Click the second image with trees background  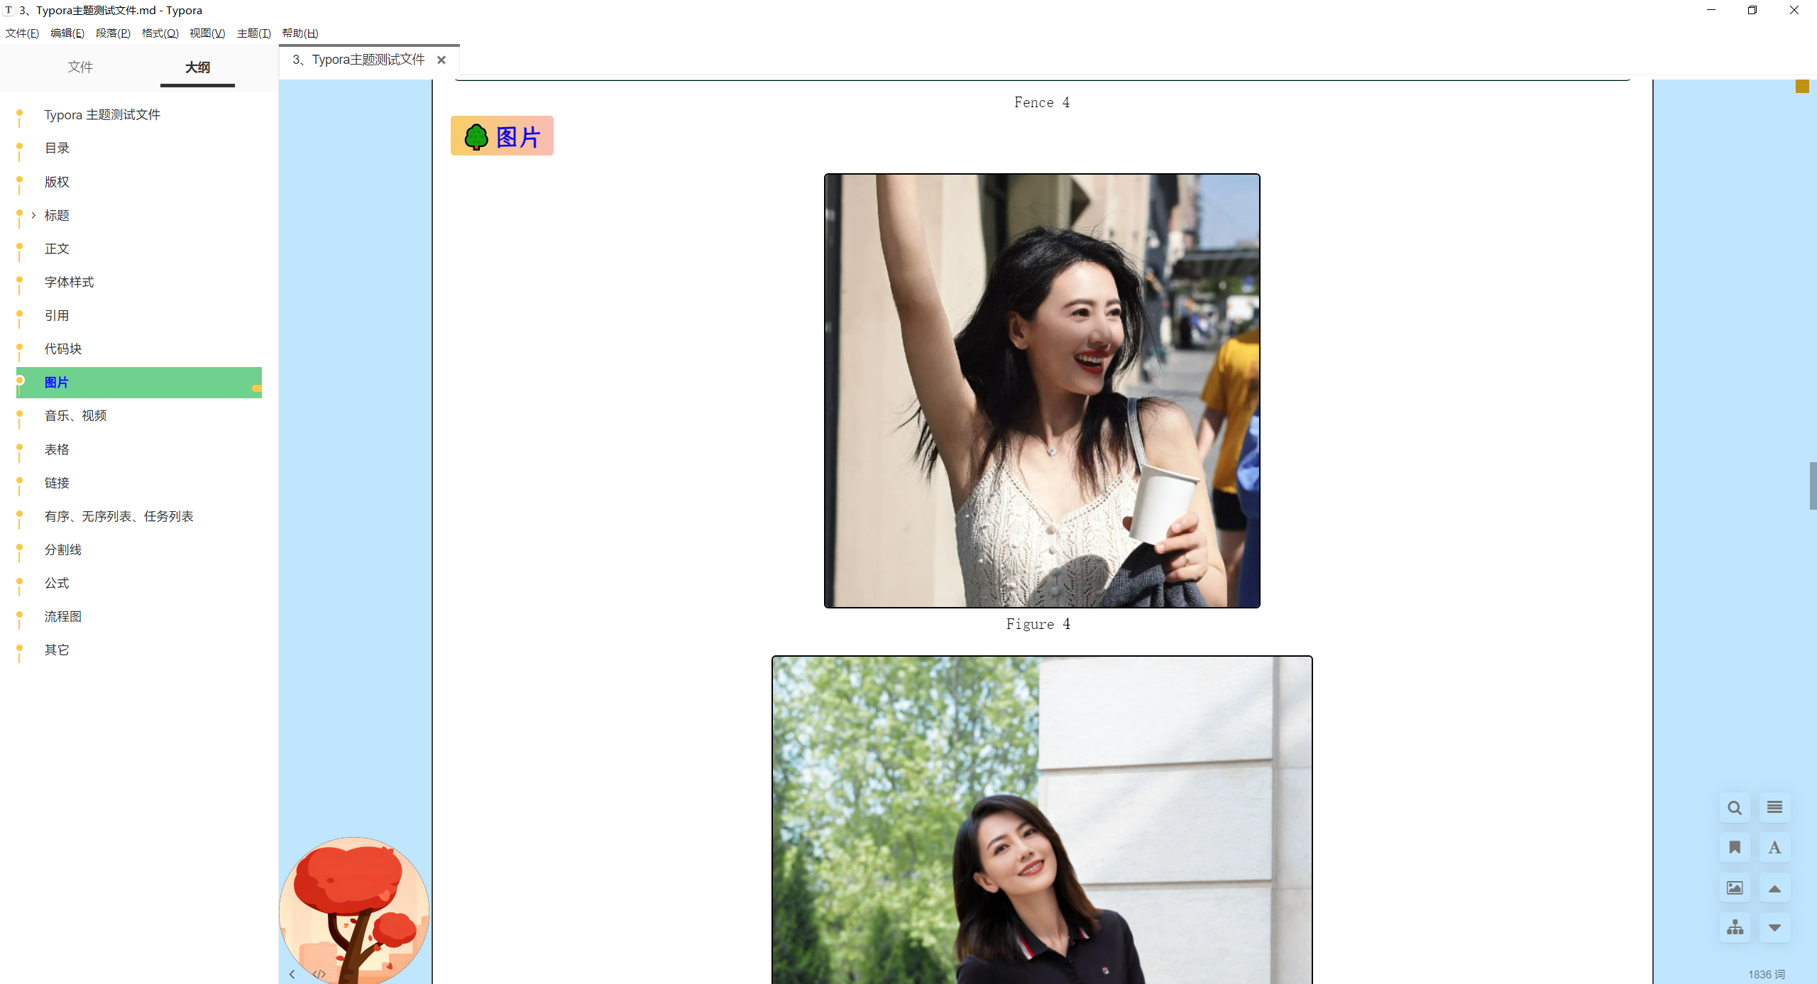point(1042,820)
